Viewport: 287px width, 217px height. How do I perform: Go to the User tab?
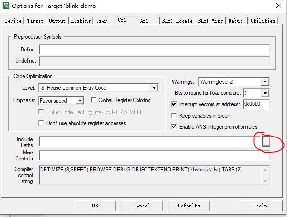coord(101,21)
